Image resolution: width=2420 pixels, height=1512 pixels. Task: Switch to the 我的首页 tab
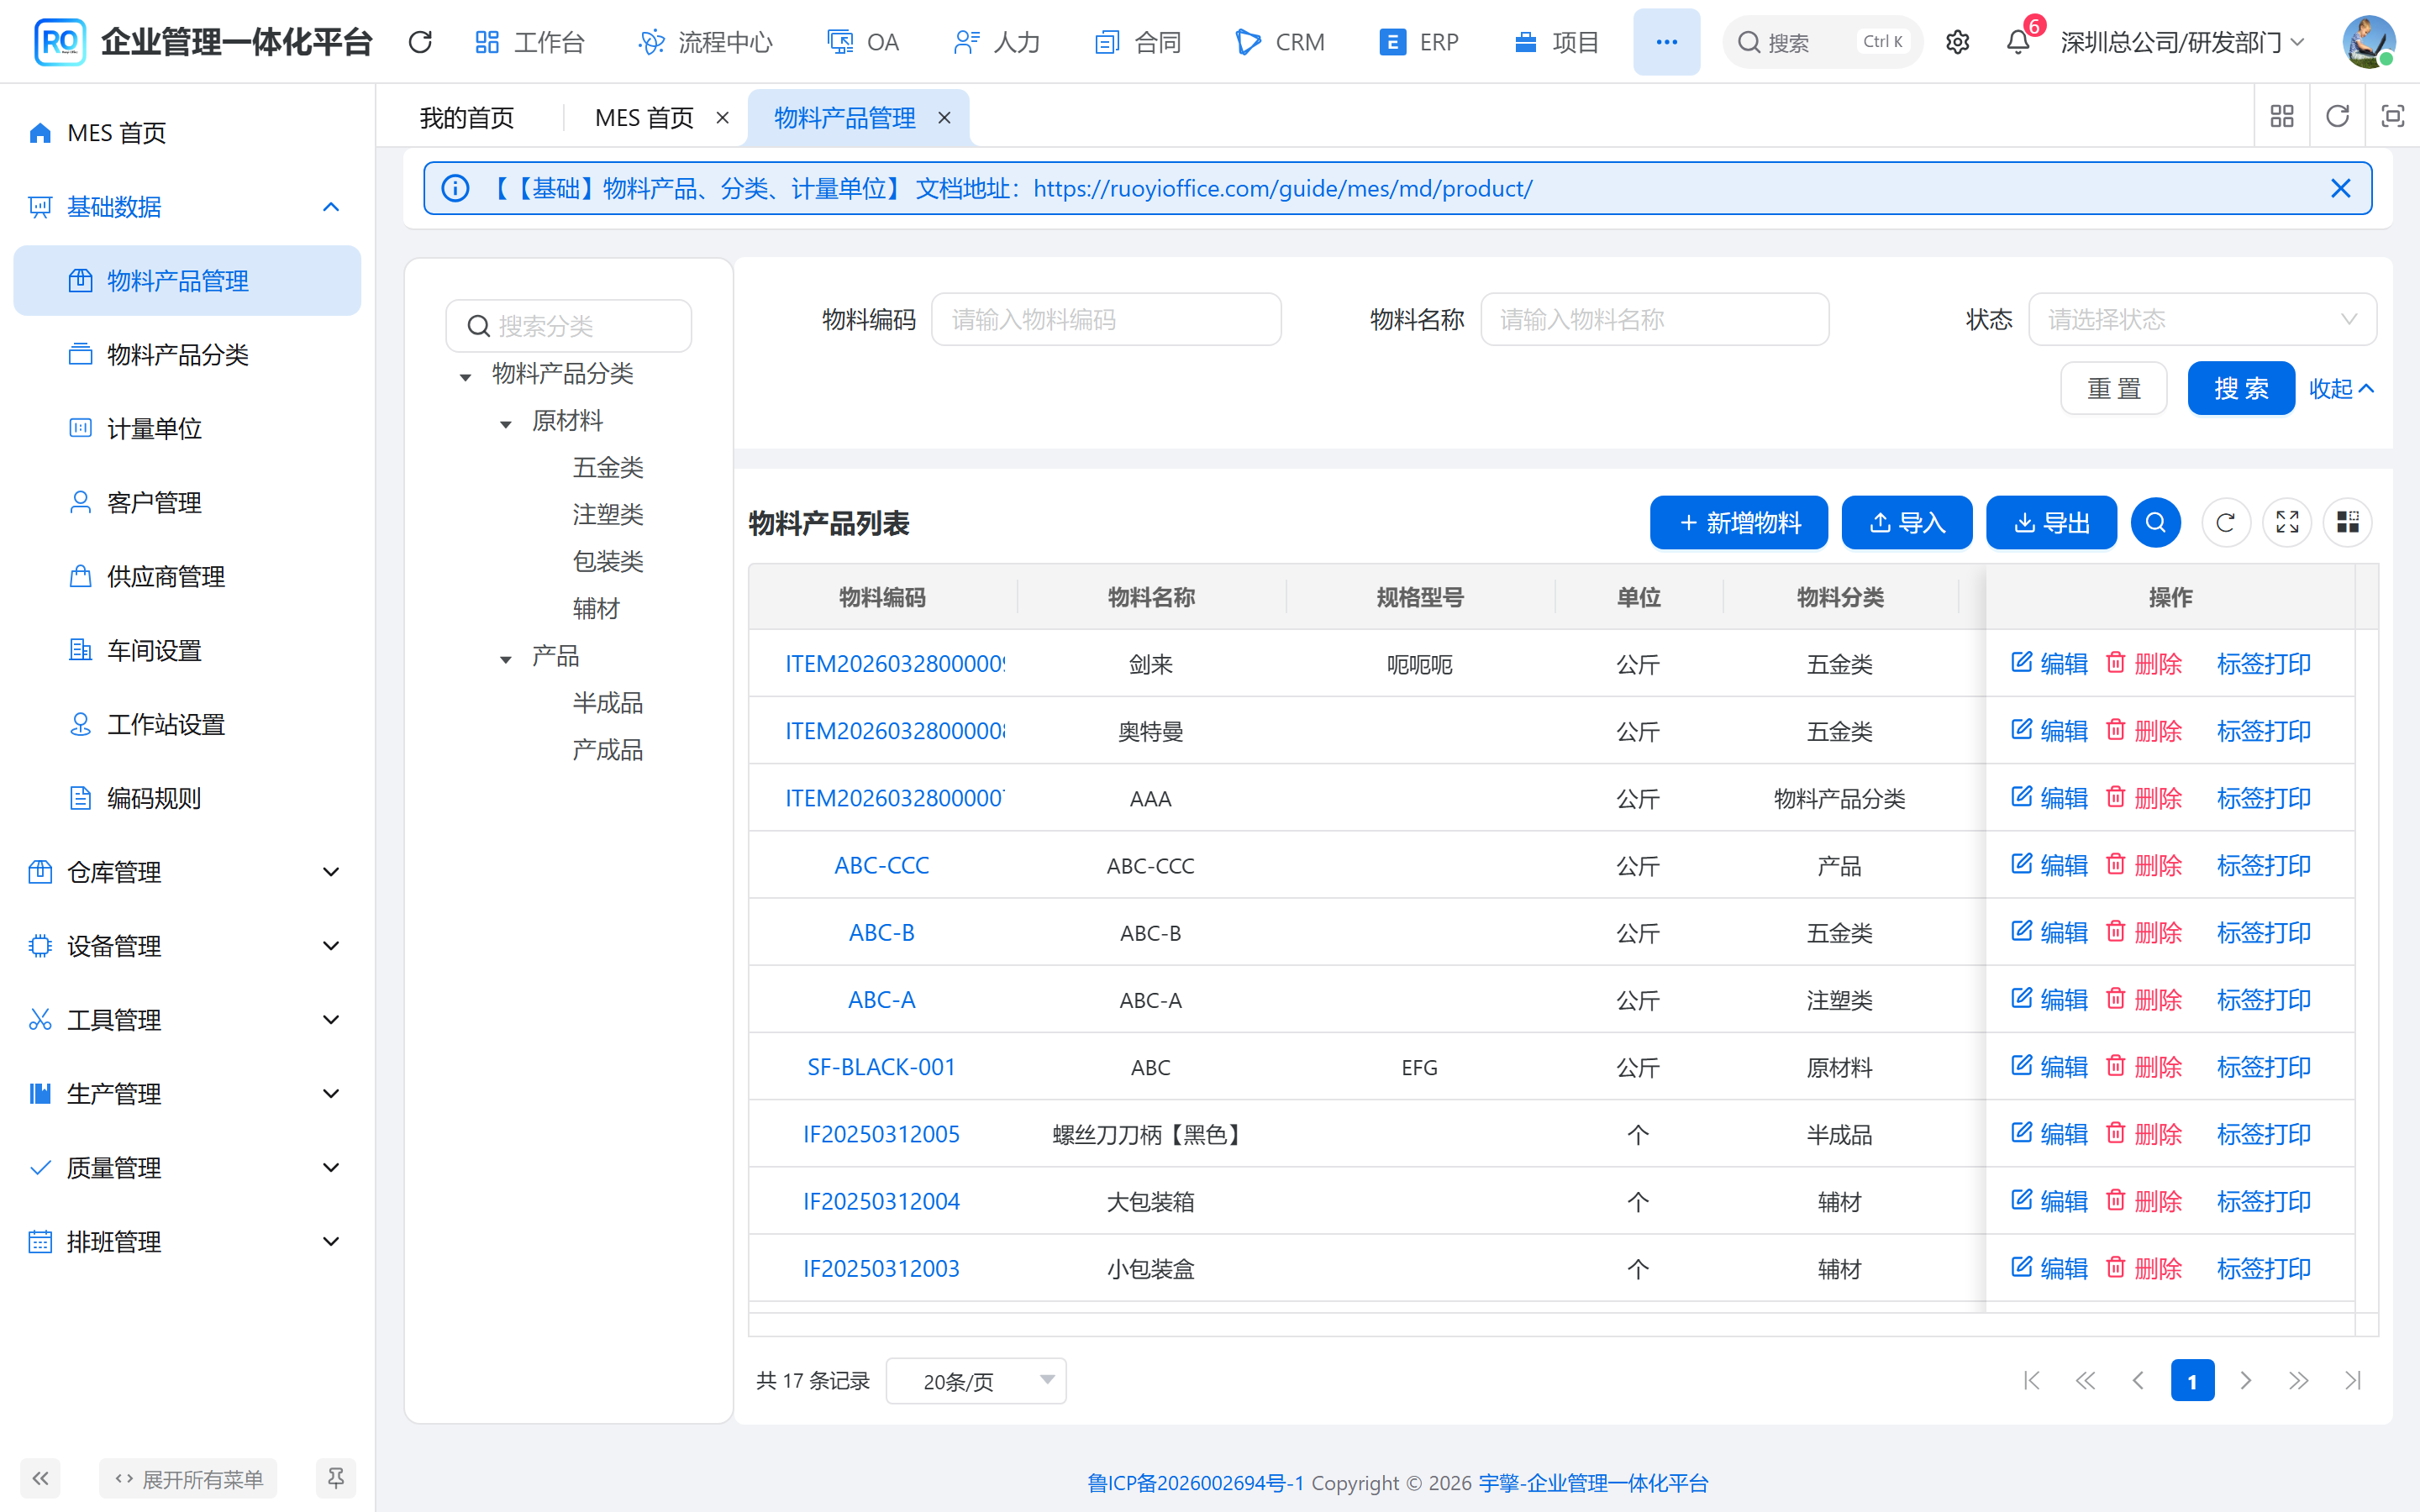point(467,118)
